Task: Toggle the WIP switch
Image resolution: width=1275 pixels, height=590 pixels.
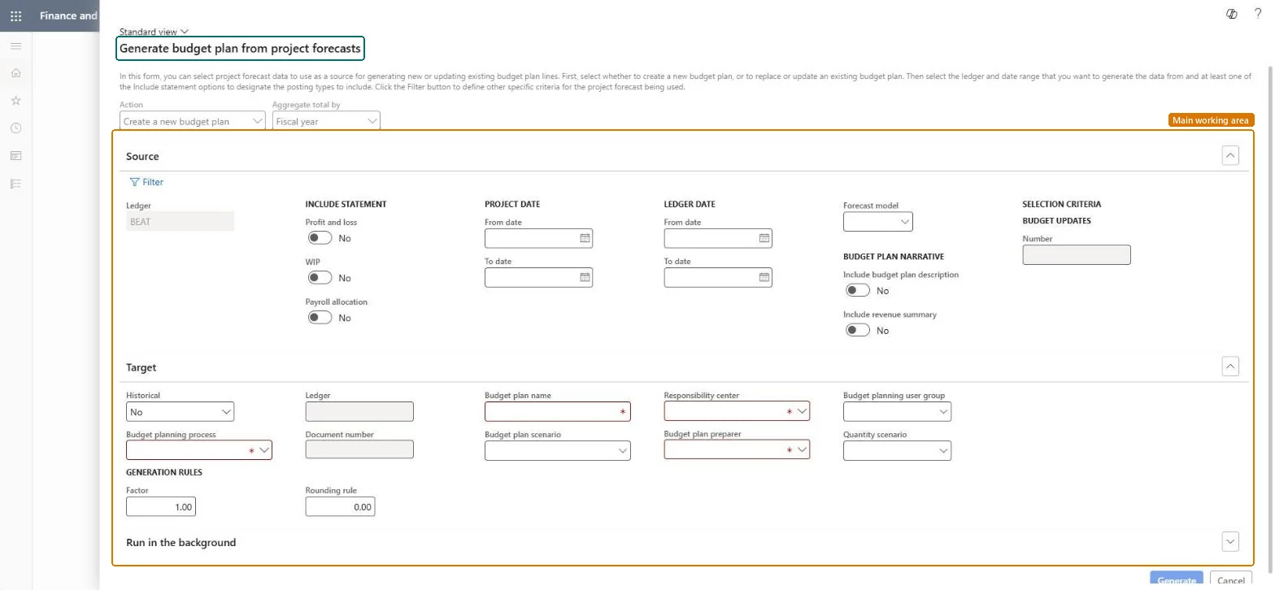Action: click(x=320, y=278)
